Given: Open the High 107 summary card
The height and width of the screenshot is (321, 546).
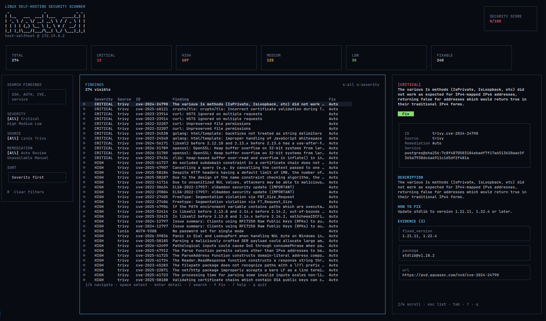Looking at the screenshot, I should pos(216,58).
